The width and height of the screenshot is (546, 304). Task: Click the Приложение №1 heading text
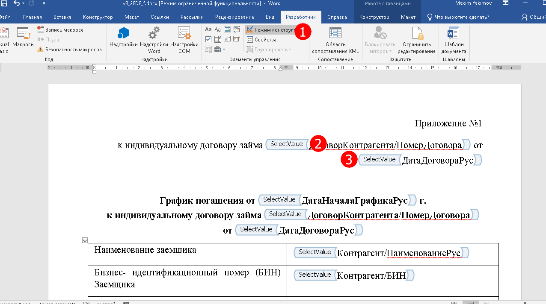click(448, 123)
